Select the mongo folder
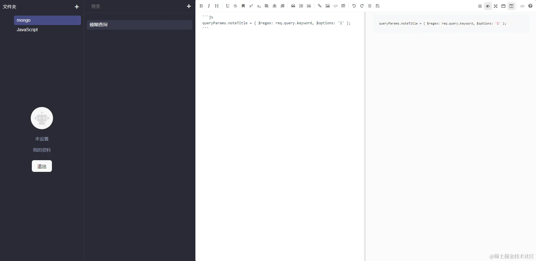Image resolution: width=536 pixels, height=261 pixels. (x=47, y=20)
